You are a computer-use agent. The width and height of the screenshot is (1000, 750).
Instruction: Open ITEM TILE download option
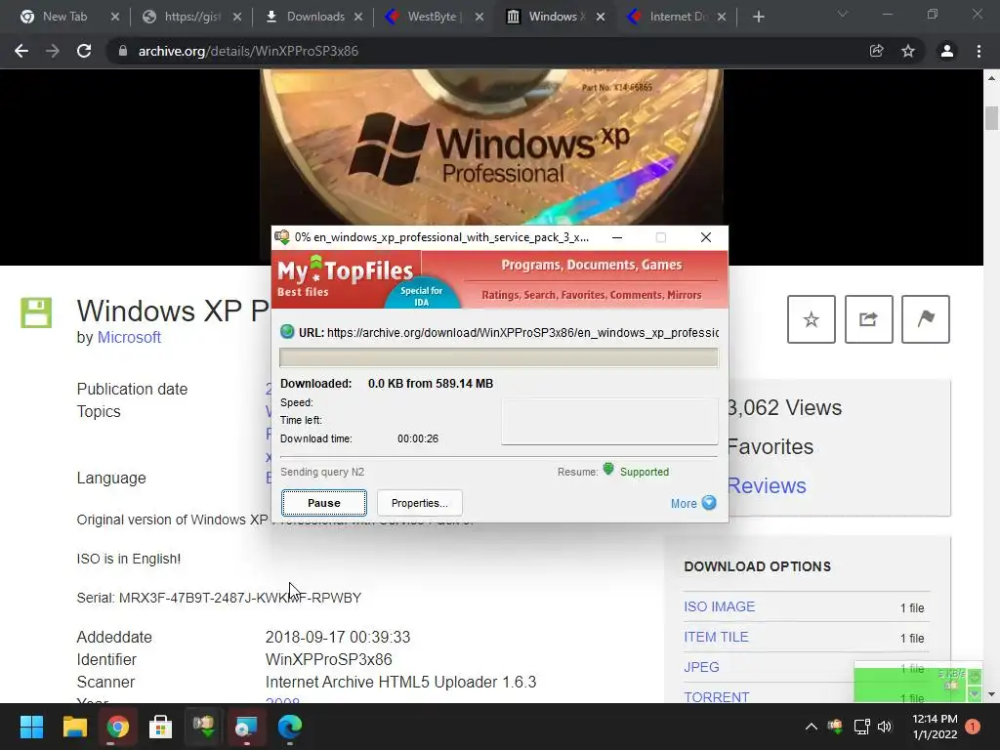click(x=716, y=637)
